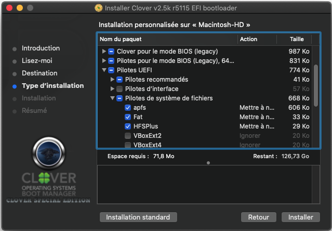This screenshot has height=231, width=332.
Task: Expand the Pilotes d'interface group
Action: tap(112, 89)
